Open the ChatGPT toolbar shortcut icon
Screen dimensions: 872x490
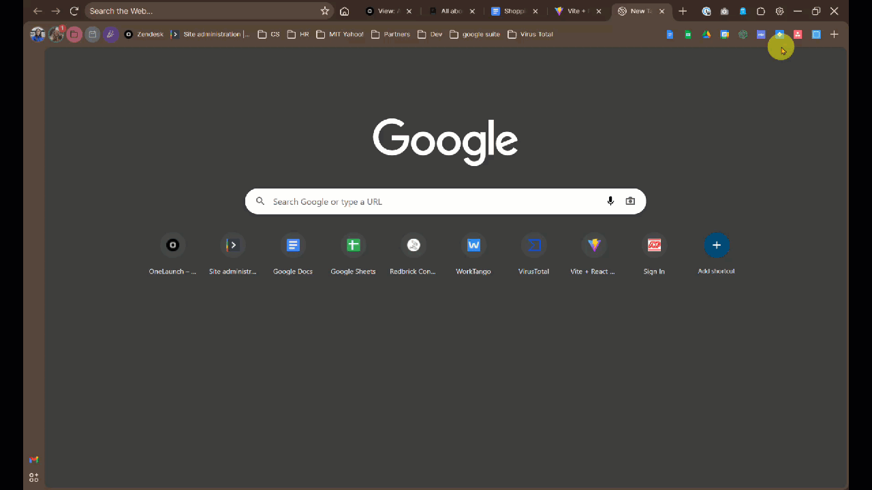click(743, 34)
